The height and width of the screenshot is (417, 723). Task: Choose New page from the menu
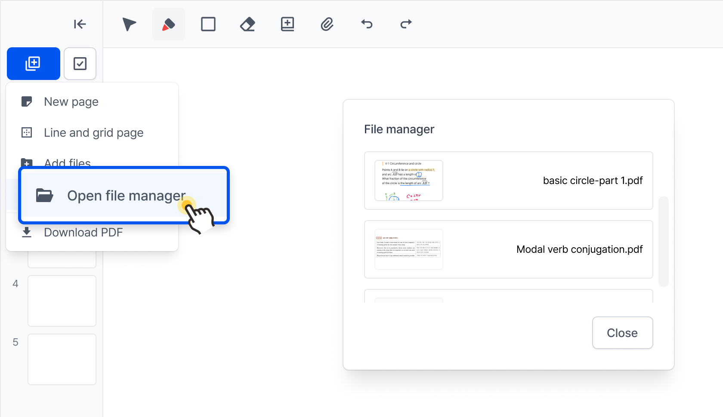click(92, 102)
